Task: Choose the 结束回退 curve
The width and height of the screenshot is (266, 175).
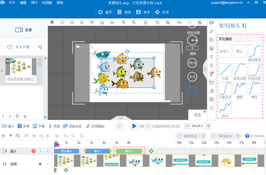Action: pos(240,70)
